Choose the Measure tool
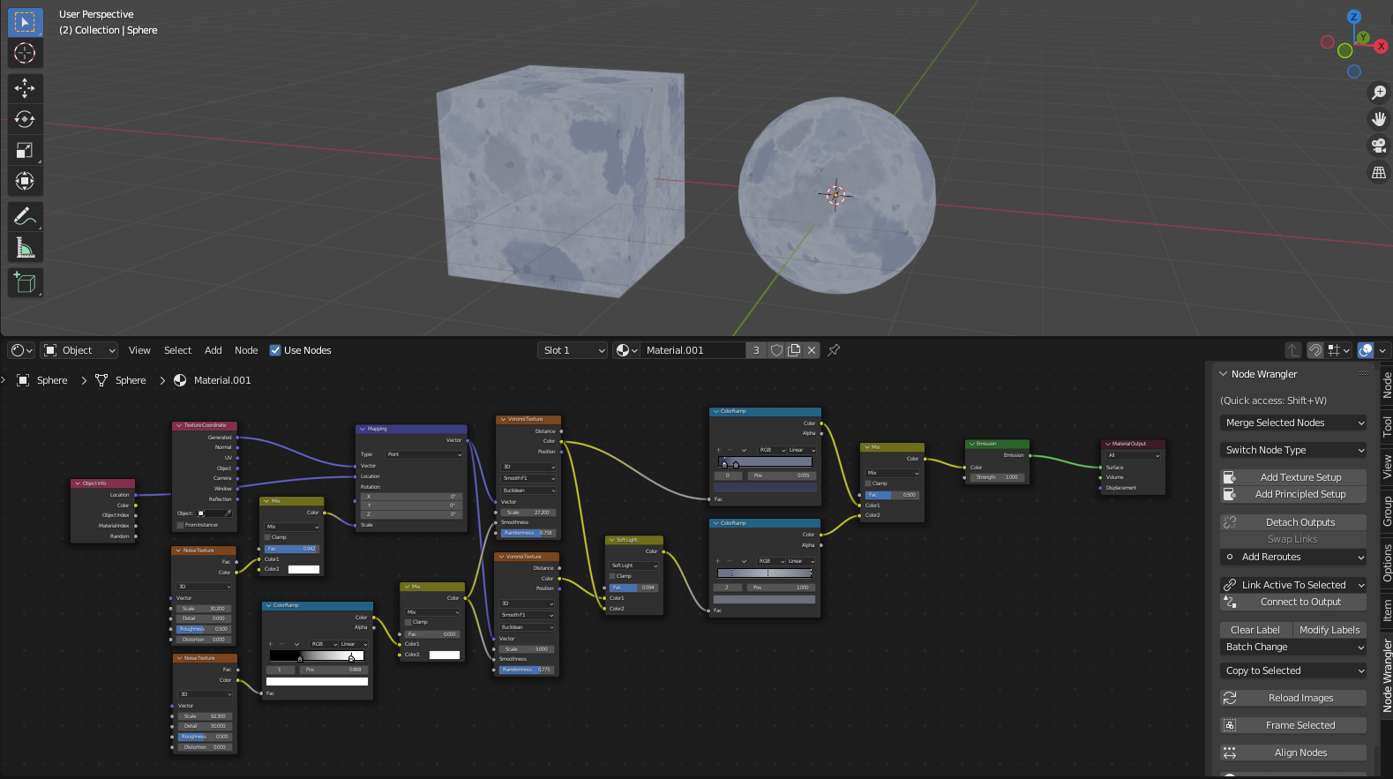Screen dimensions: 1393x779 (25, 248)
